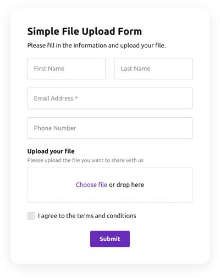Select the 'Please fill in the information' subtitle
This screenshot has width=220, height=277.
point(97,45)
